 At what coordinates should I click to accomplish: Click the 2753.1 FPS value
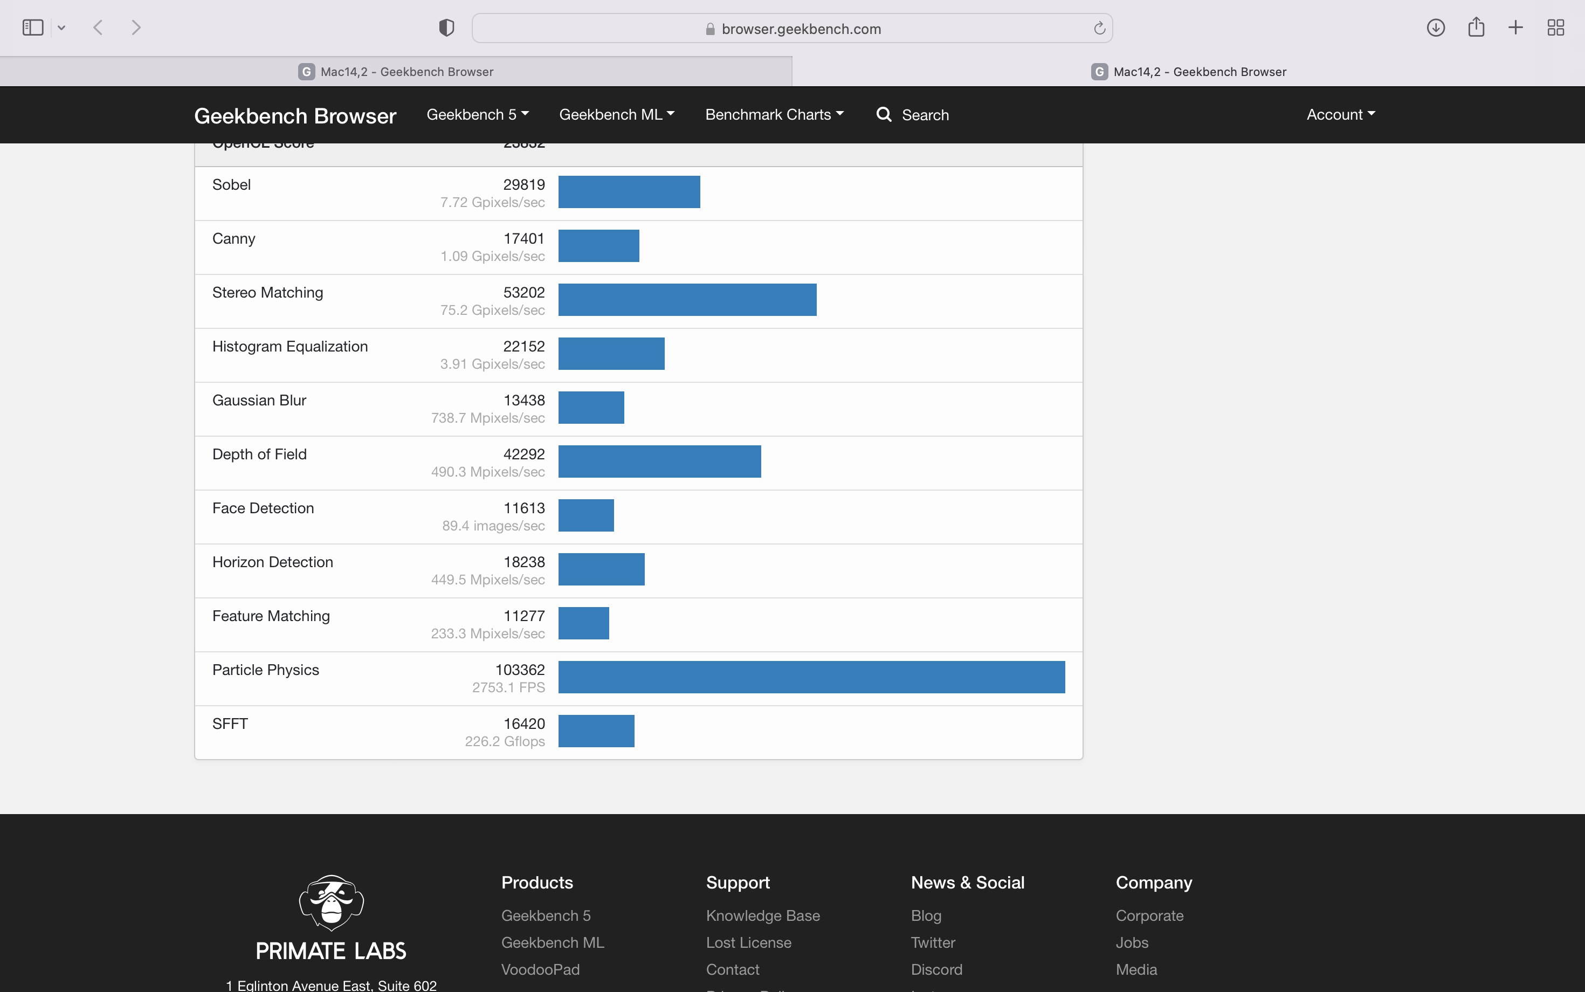[508, 687]
